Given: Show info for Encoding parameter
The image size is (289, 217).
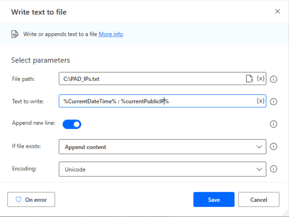Looking at the screenshot, I should 273,169.
